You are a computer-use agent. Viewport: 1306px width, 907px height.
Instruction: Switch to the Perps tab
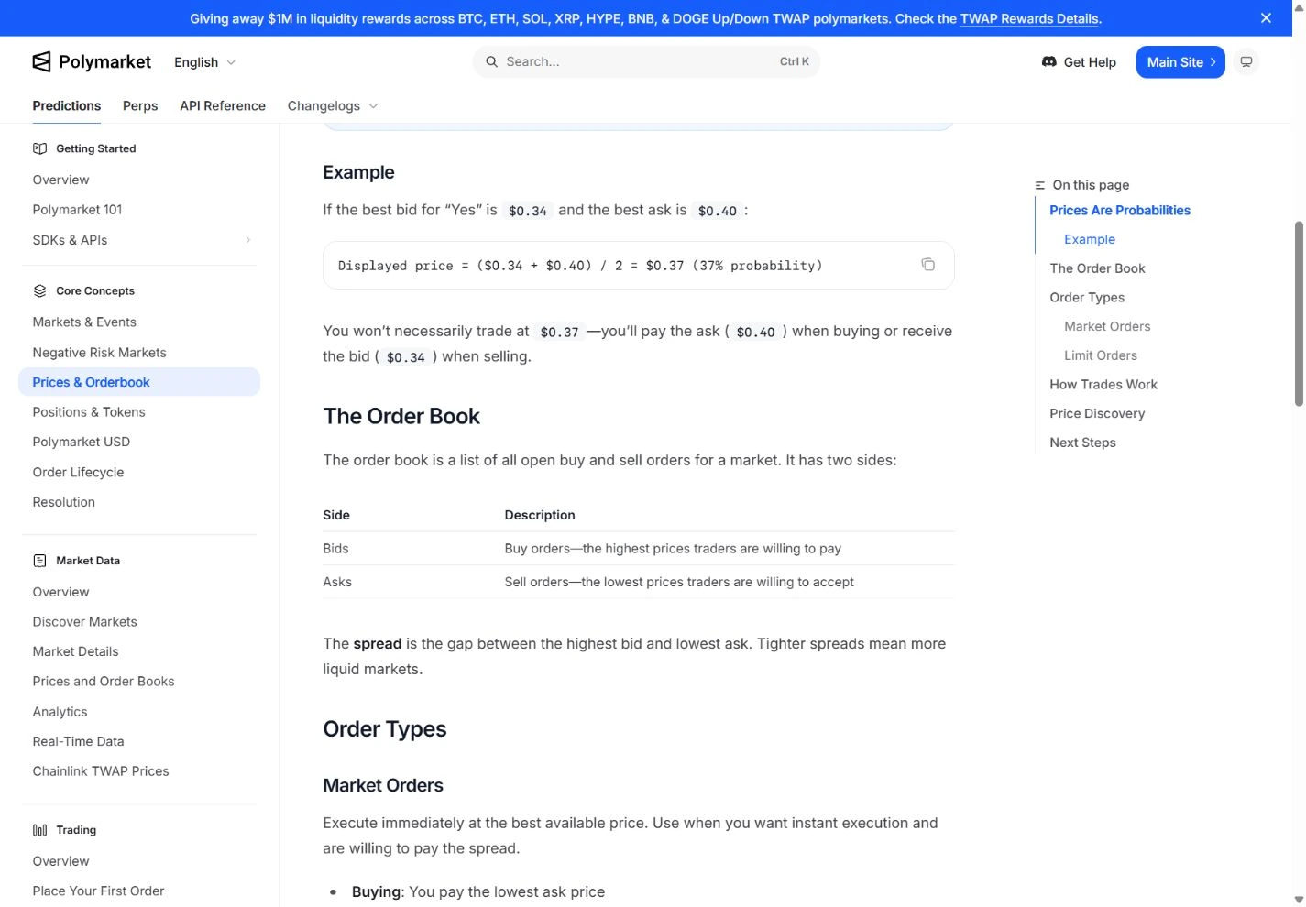point(140,106)
